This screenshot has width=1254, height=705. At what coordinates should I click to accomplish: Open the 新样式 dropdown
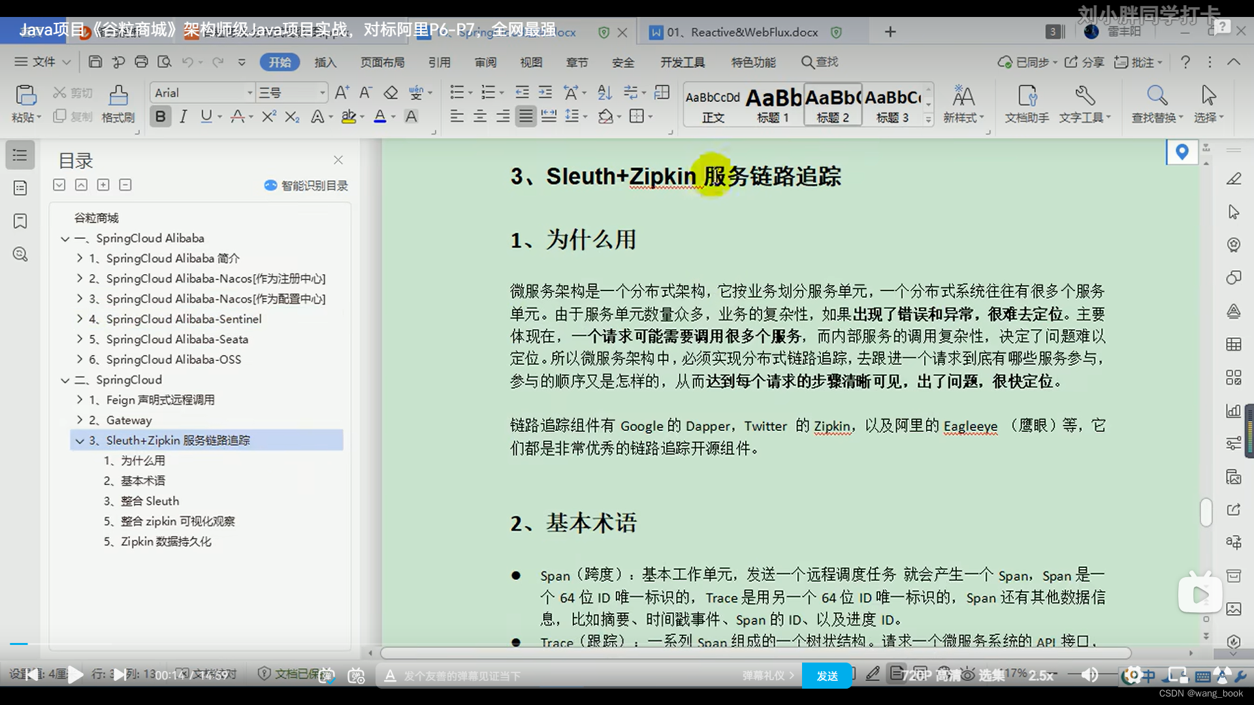[x=963, y=104]
